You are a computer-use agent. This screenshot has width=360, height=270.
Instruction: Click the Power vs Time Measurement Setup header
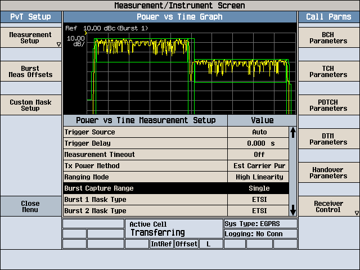click(x=146, y=120)
